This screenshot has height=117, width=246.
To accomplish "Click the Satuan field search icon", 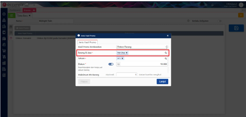I will click(166, 58).
